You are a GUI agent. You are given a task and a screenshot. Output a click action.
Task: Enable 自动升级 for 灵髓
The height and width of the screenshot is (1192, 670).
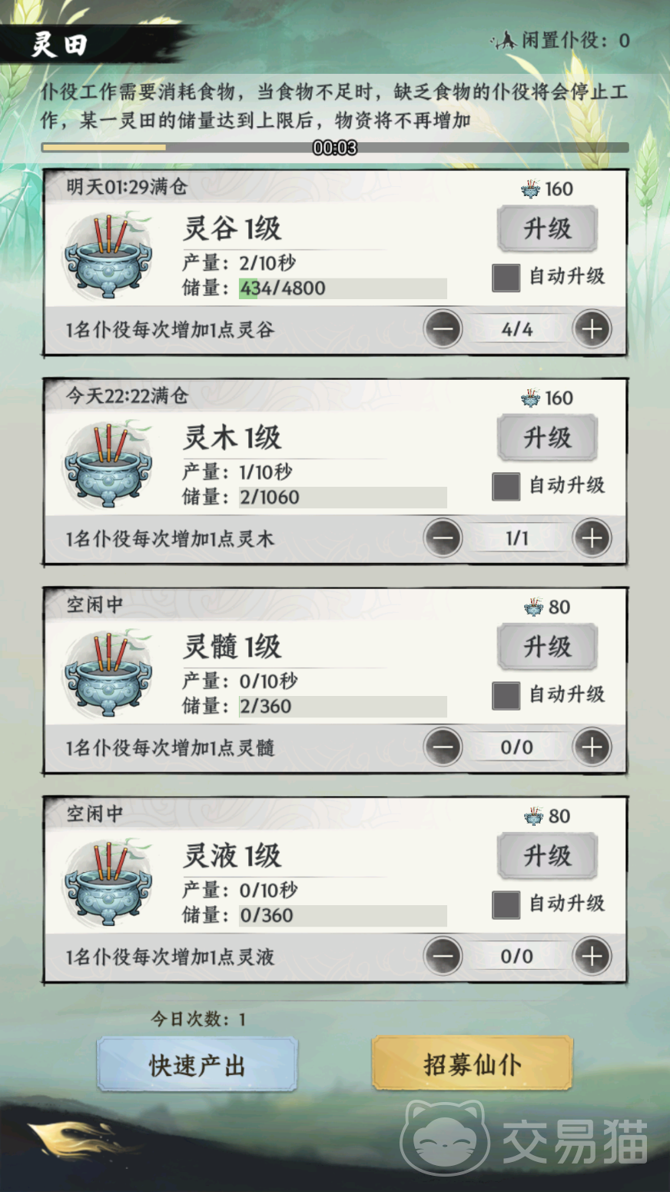pyautogui.click(x=506, y=695)
